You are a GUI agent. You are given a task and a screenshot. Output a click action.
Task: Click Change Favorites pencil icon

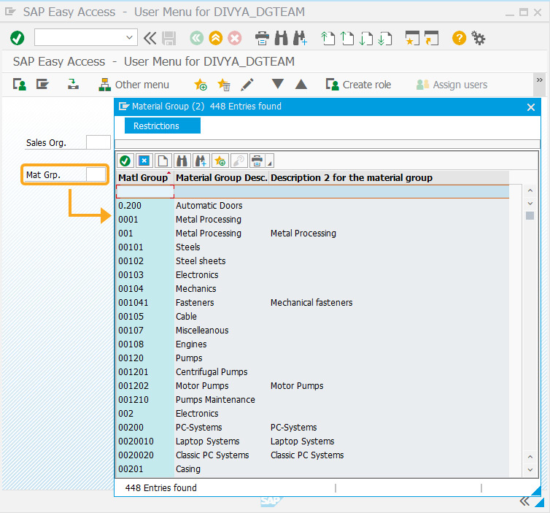(247, 85)
